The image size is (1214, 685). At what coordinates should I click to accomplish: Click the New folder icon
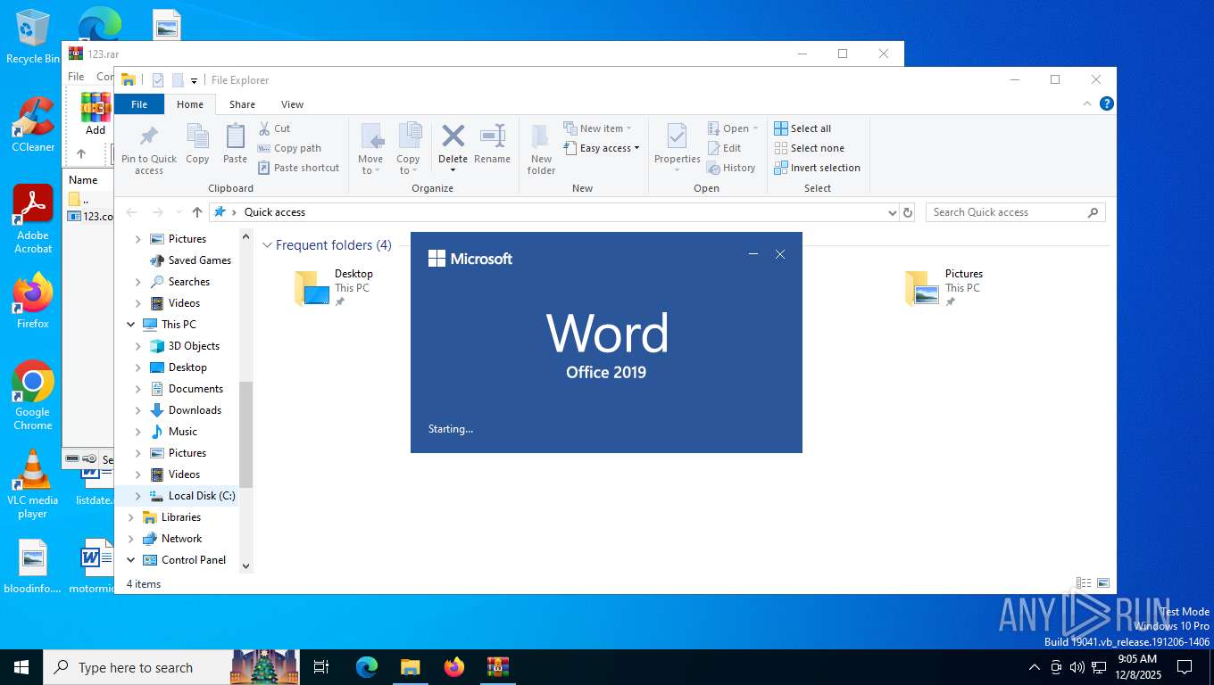click(x=541, y=137)
